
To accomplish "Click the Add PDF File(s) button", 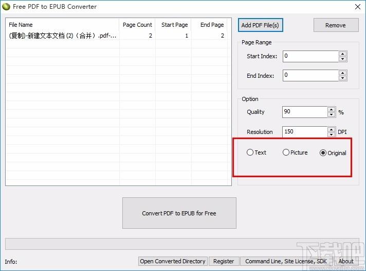I will pyautogui.click(x=261, y=25).
